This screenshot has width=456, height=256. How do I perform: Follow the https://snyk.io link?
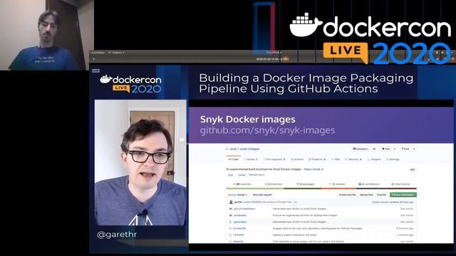pos(313,169)
